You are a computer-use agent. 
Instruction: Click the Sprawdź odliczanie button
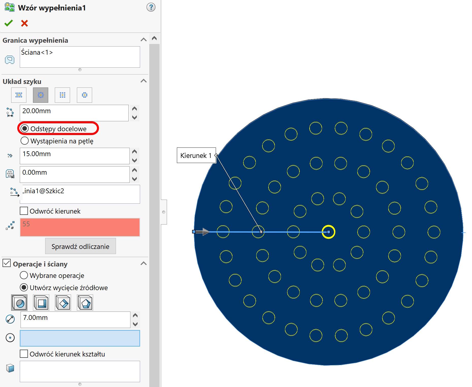pos(80,246)
